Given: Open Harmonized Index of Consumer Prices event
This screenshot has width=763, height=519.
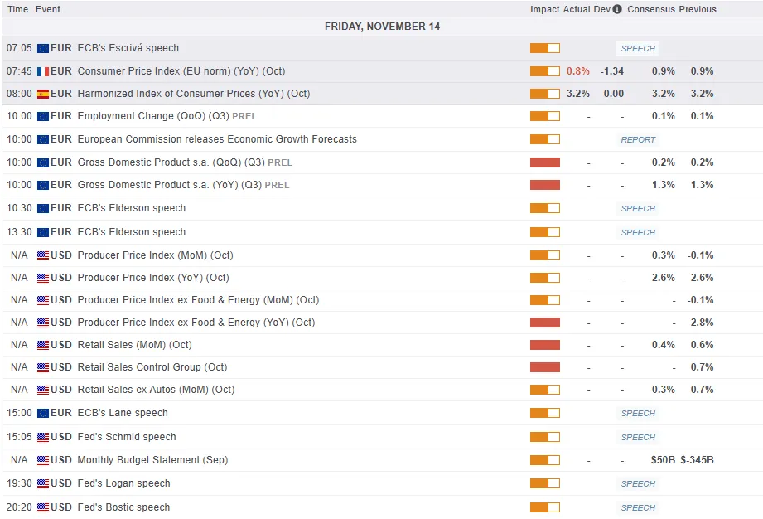Looking at the screenshot, I should tap(194, 94).
